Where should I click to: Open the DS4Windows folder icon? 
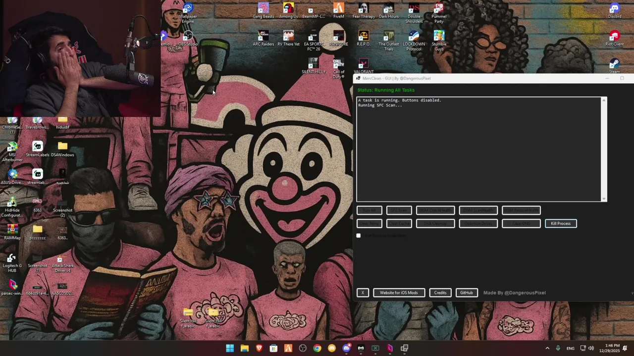pos(62,149)
